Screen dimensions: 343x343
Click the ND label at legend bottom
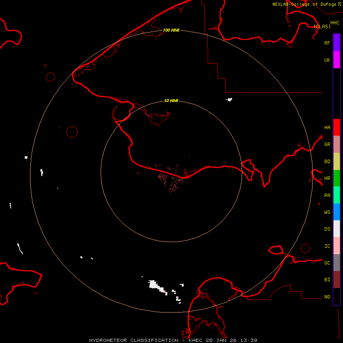pos(327,297)
